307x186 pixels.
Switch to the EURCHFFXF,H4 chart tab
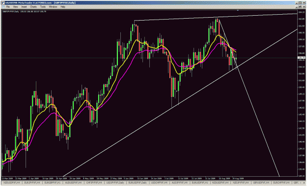click(x=281, y=183)
